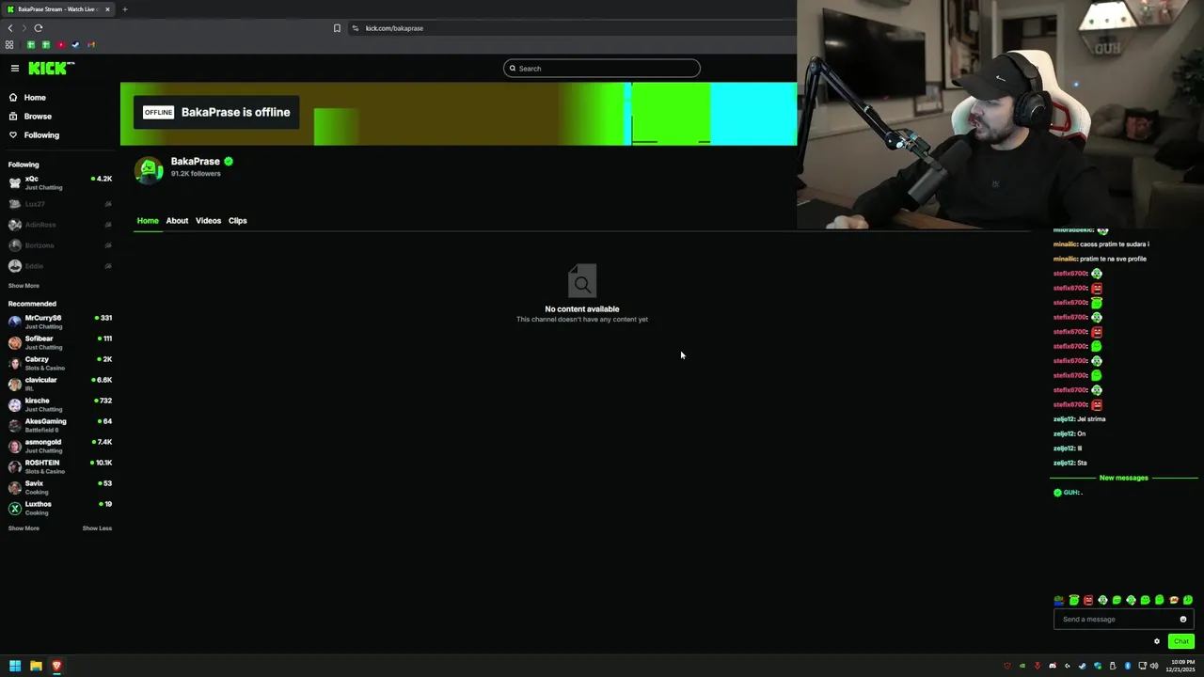Open the Gmail bookmark
Screen dimensions: 1204x677
pos(91,44)
